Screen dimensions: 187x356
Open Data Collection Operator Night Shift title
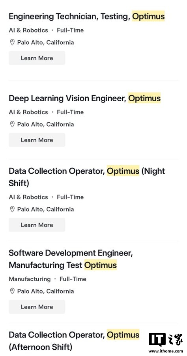pyautogui.click(x=87, y=177)
